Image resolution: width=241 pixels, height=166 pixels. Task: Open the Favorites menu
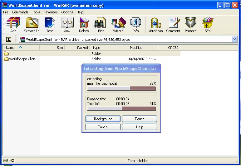point(50,12)
